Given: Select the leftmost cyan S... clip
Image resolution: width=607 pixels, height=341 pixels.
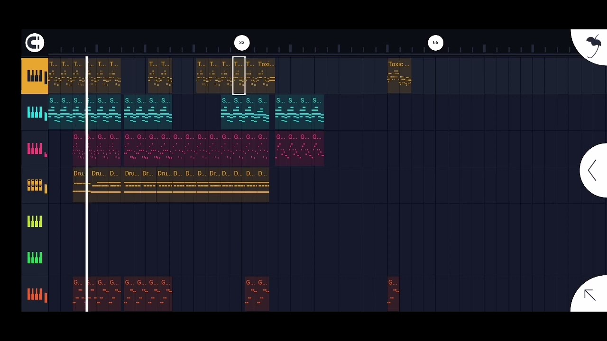Looking at the screenshot, I should coord(55,112).
